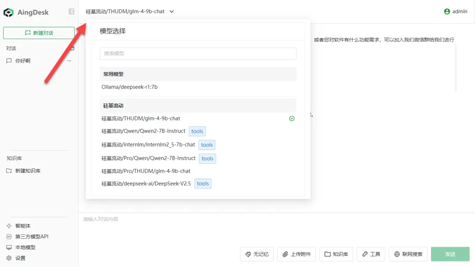Click the AingDesk logo icon
The image size is (475, 267).
(x=8, y=12)
